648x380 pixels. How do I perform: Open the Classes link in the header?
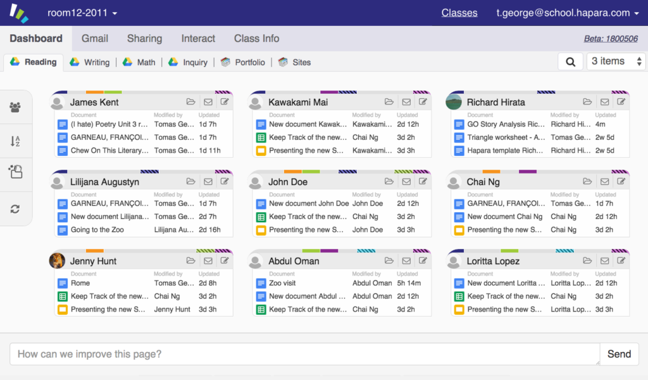[459, 13]
